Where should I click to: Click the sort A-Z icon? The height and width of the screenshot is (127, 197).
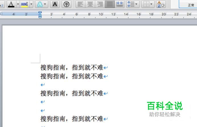tap(161, 4)
